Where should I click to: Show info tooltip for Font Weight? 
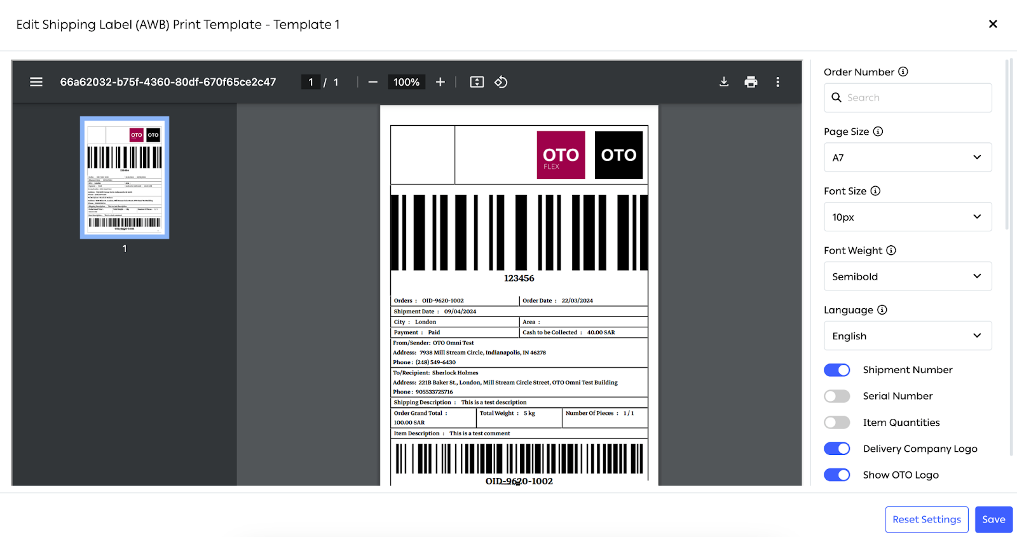891,250
